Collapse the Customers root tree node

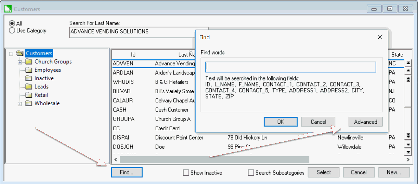click(x=11, y=54)
